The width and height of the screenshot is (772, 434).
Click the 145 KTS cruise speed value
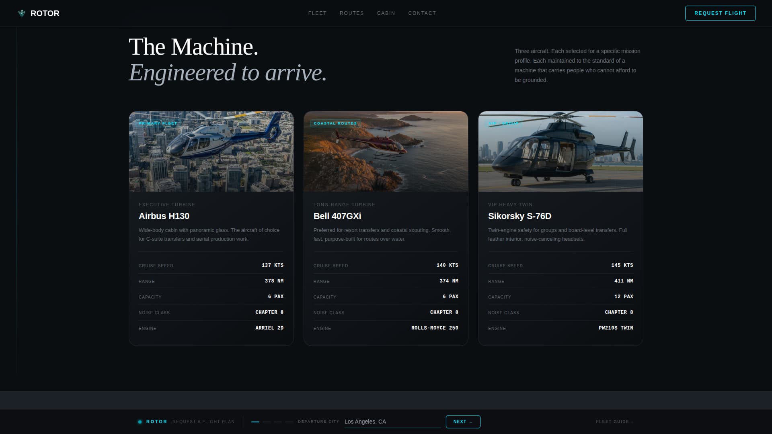pos(622,265)
